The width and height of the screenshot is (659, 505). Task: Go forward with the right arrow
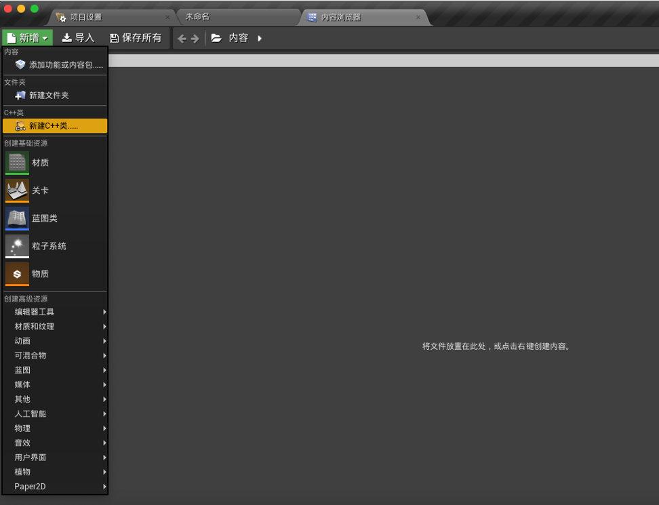tap(195, 39)
